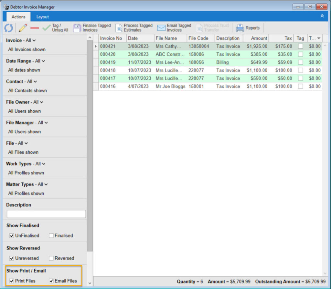Expand the Date Range filter
The width and height of the screenshot is (331, 289).
(43, 61)
